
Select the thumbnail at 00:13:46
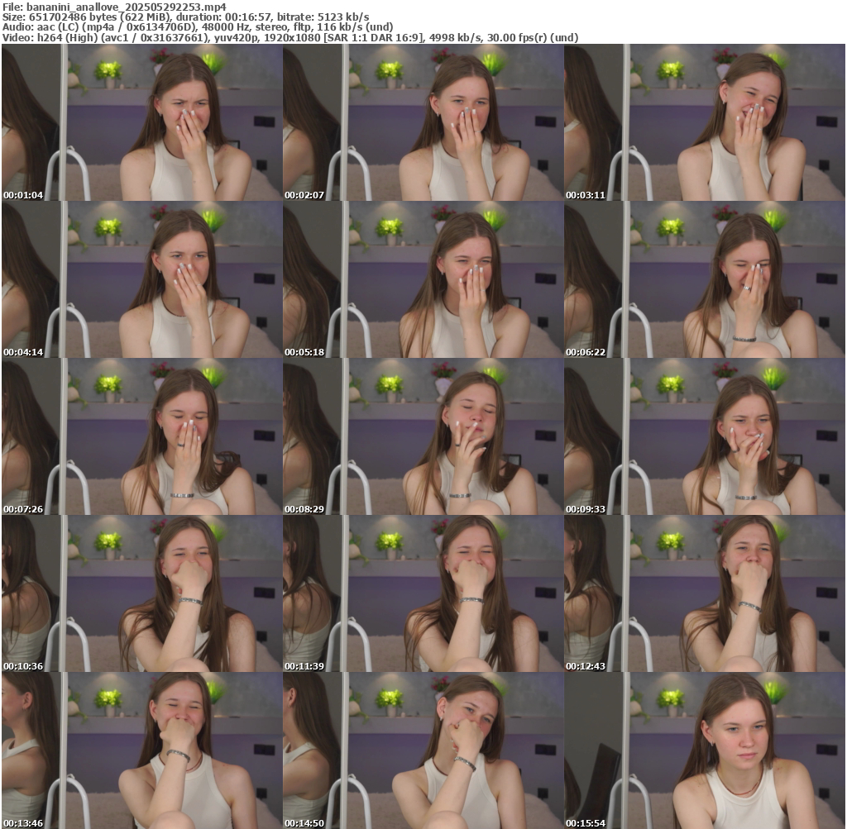pyautogui.click(x=141, y=750)
